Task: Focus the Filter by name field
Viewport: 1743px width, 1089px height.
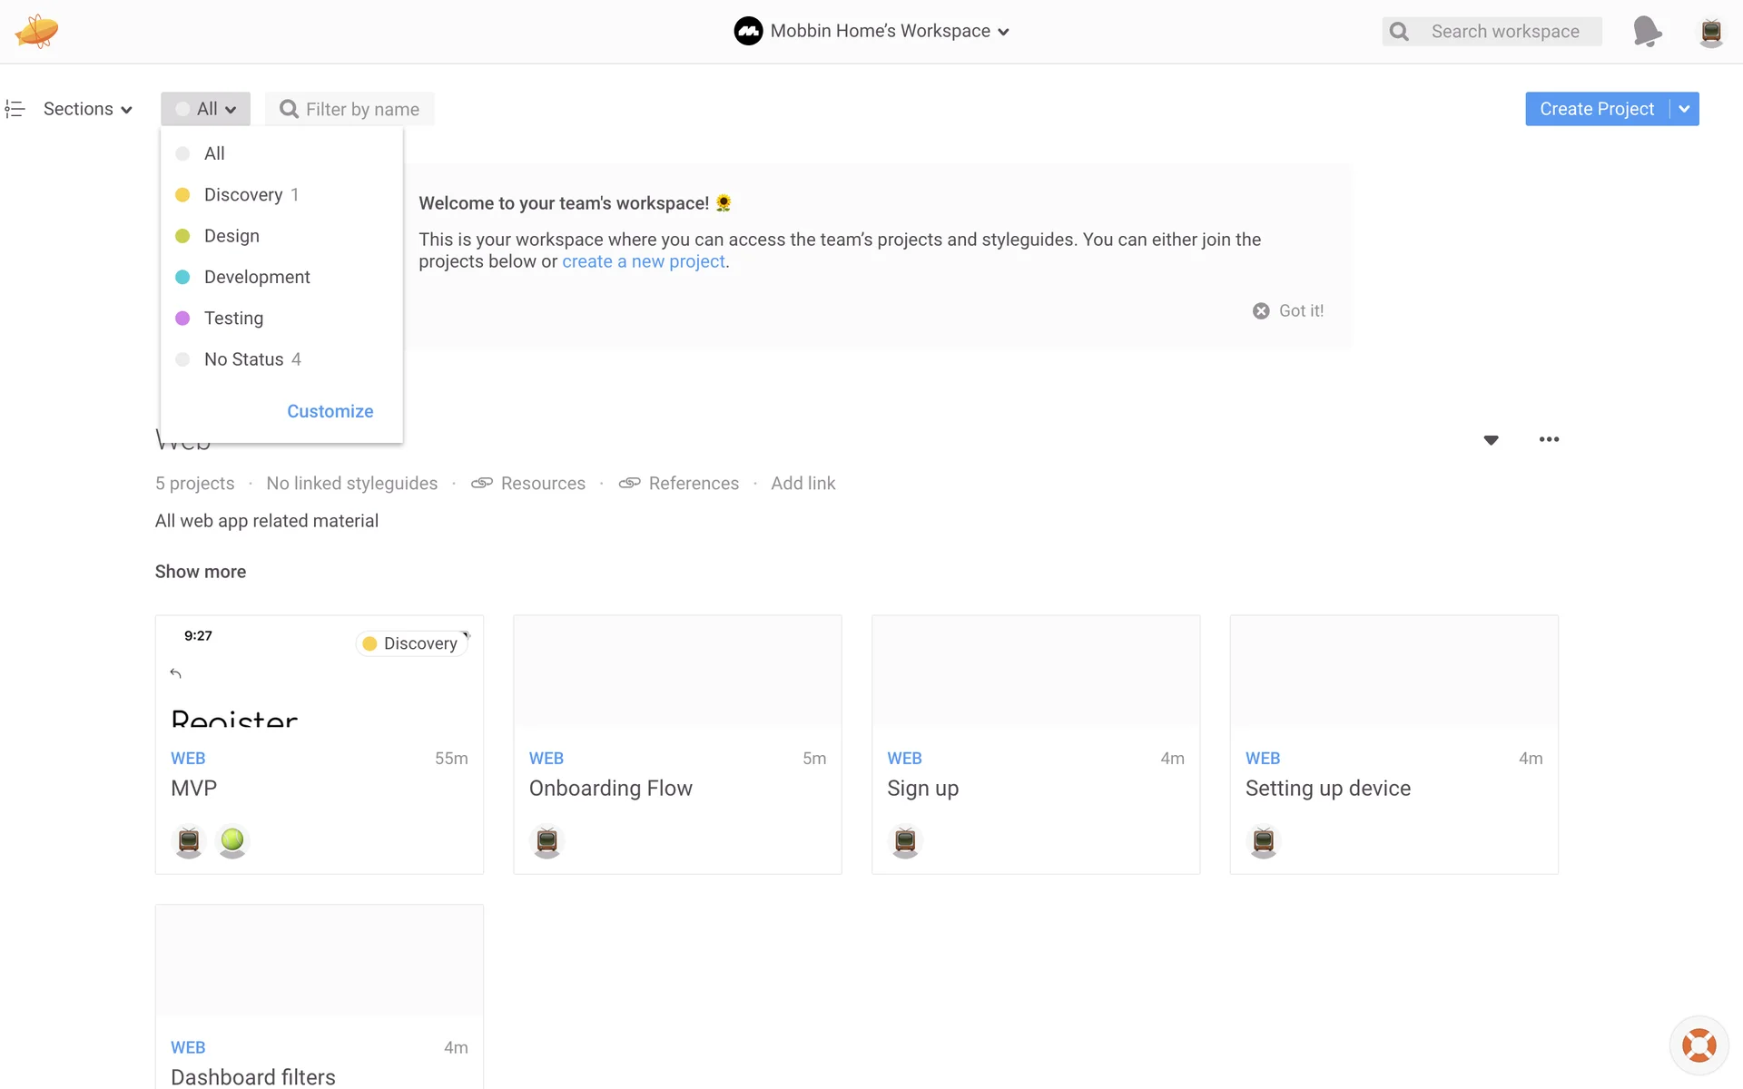Action: pos(361,109)
